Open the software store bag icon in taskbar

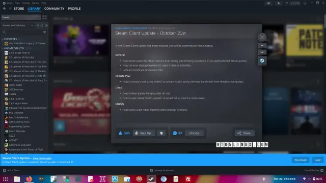point(127,179)
